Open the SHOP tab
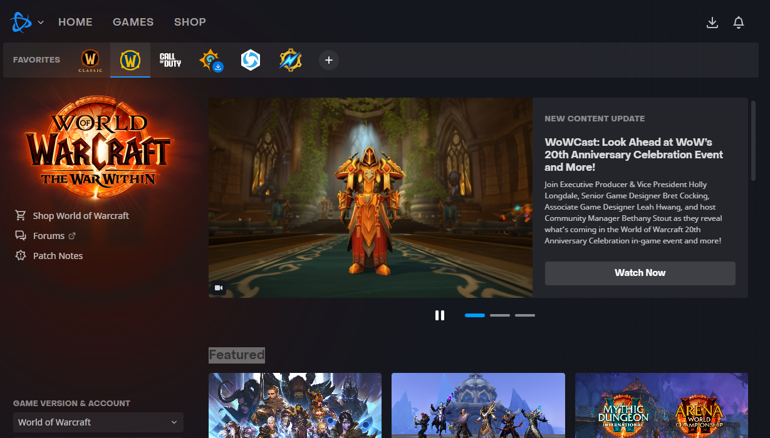Screen dimensions: 770x438 point(190,22)
